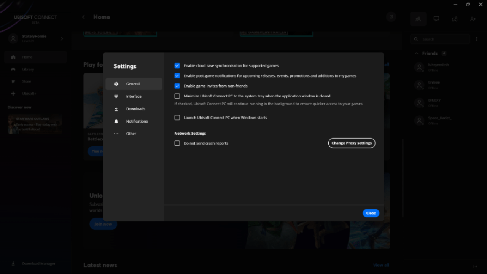This screenshot has height=274, width=487.
Task: Toggle game invites from non-friends checkbox
Action: (x=177, y=86)
